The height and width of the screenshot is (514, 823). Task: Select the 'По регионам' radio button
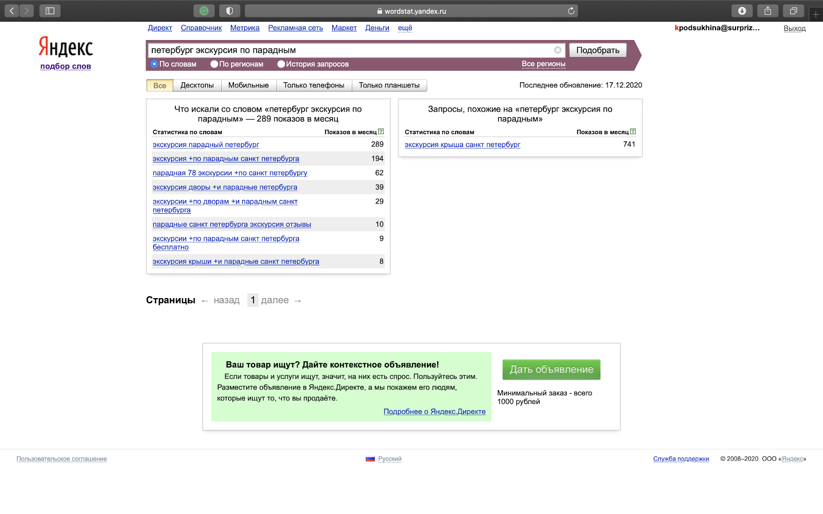[x=214, y=64]
